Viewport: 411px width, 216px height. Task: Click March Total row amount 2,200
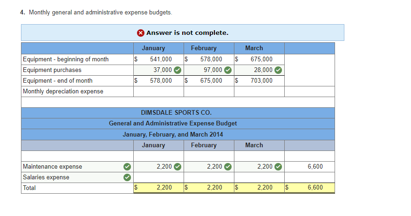tap(265, 188)
